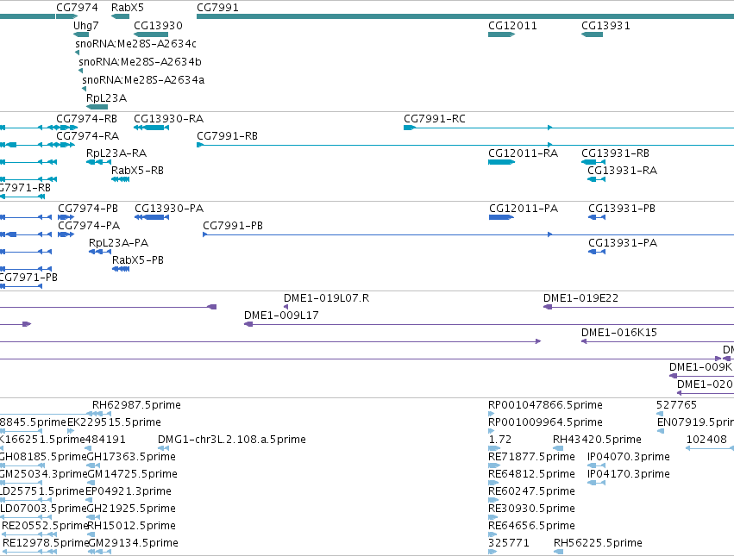Open EST GH17363.5prime label

tap(131, 457)
